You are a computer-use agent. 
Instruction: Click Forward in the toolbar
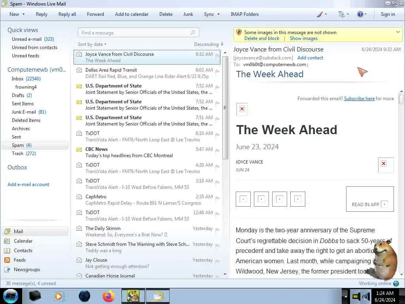pyautogui.click(x=95, y=14)
